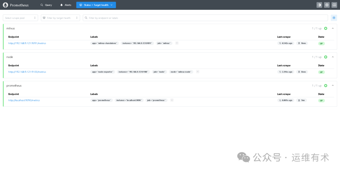Click the instance="192.168.9.121:9091" label badge
The height and width of the screenshot is (171, 340).
[137, 43]
